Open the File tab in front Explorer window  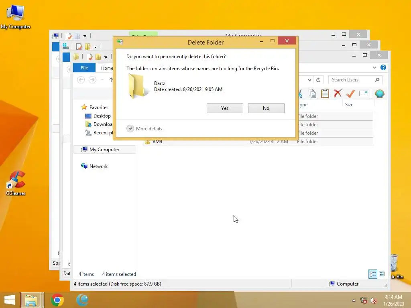coord(84,68)
